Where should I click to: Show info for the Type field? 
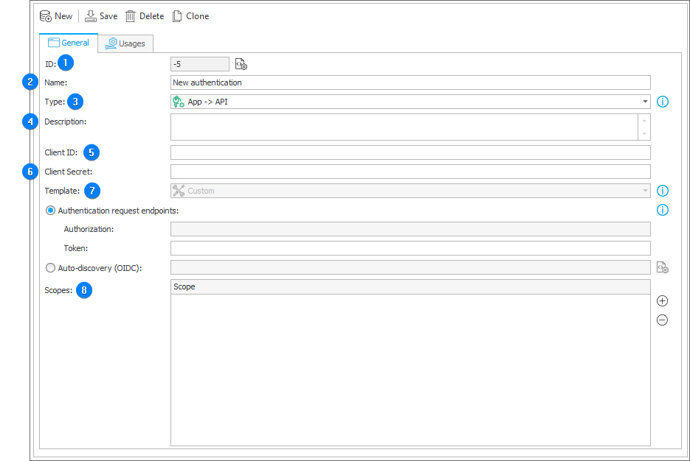pyautogui.click(x=662, y=102)
